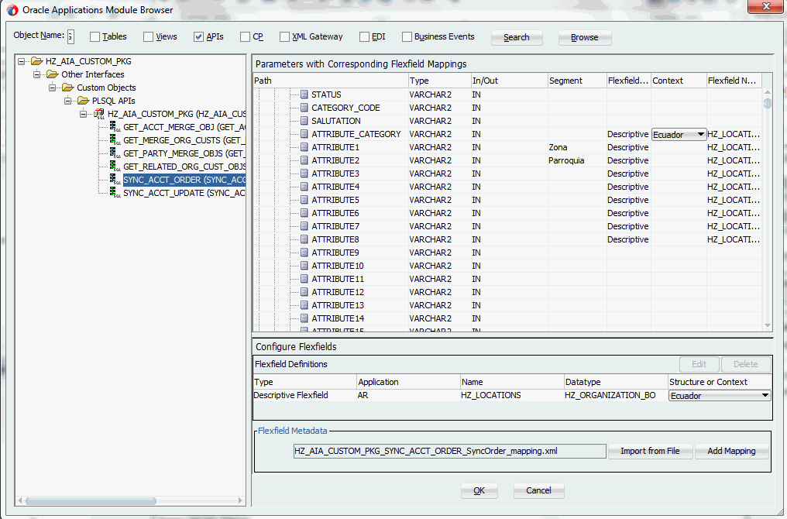Enable the XML Gateway checkbox
The width and height of the screenshot is (787, 519).
(x=284, y=36)
